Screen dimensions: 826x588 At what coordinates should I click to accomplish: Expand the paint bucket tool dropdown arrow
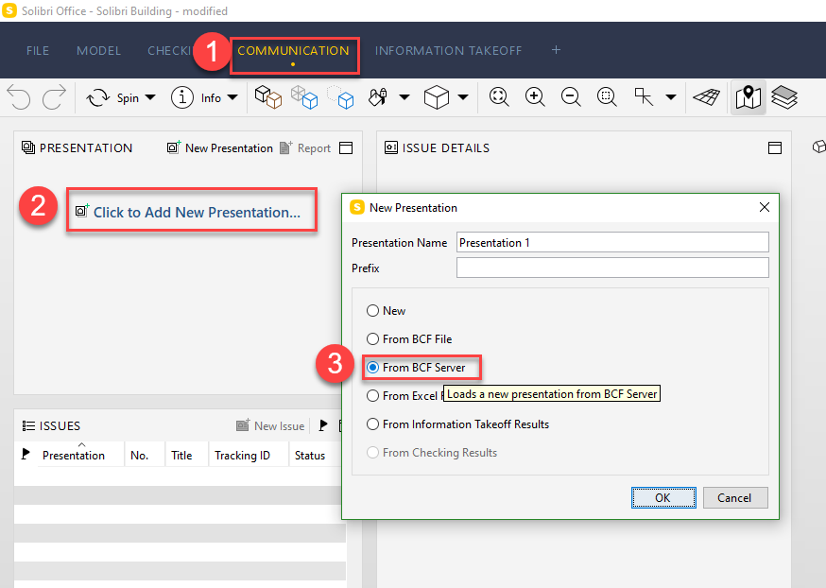(404, 97)
